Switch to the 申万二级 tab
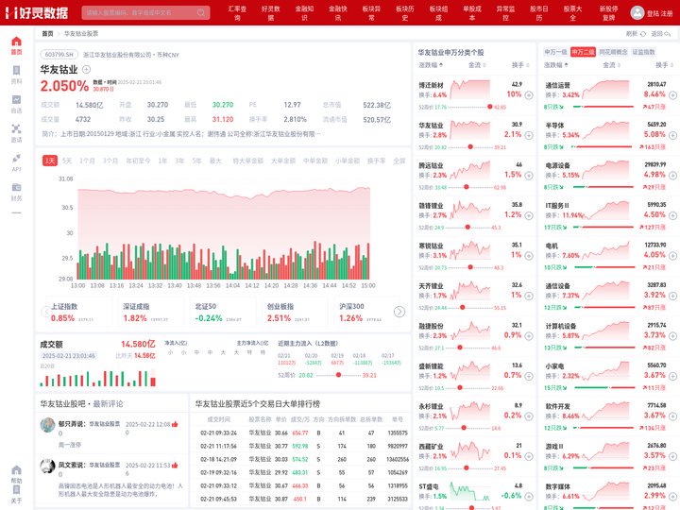This screenshot has height=510, width=680. (x=583, y=52)
